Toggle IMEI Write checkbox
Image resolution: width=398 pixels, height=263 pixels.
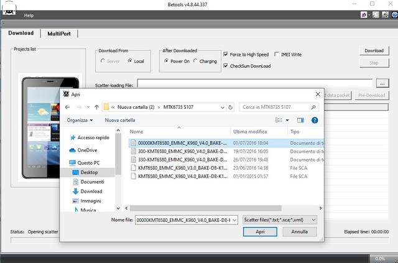tap(277, 54)
